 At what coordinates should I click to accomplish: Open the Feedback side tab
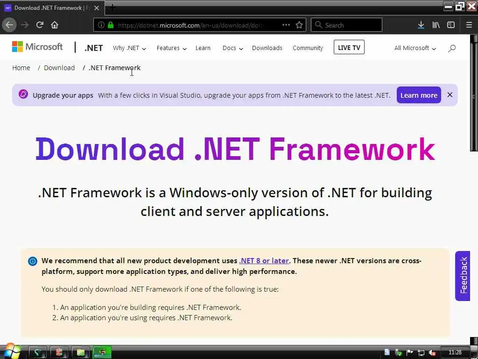463,276
